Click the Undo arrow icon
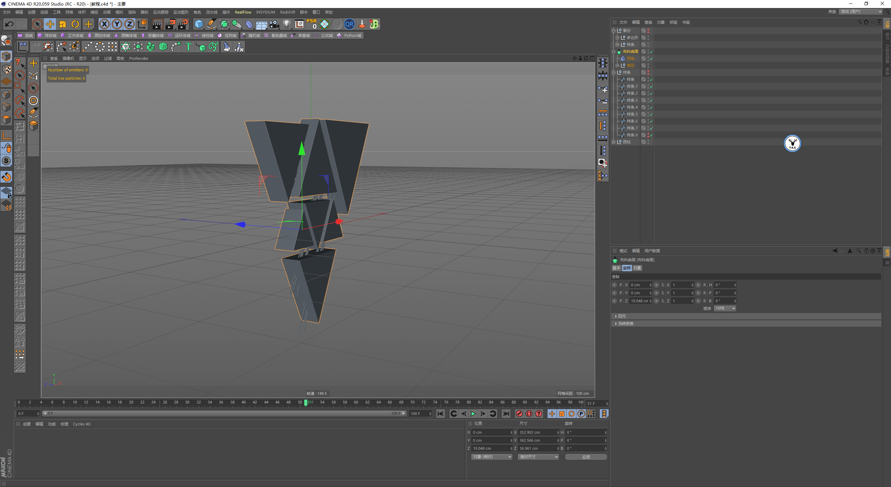Image resolution: width=891 pixels, height=487 pixels. click(9, 24)
